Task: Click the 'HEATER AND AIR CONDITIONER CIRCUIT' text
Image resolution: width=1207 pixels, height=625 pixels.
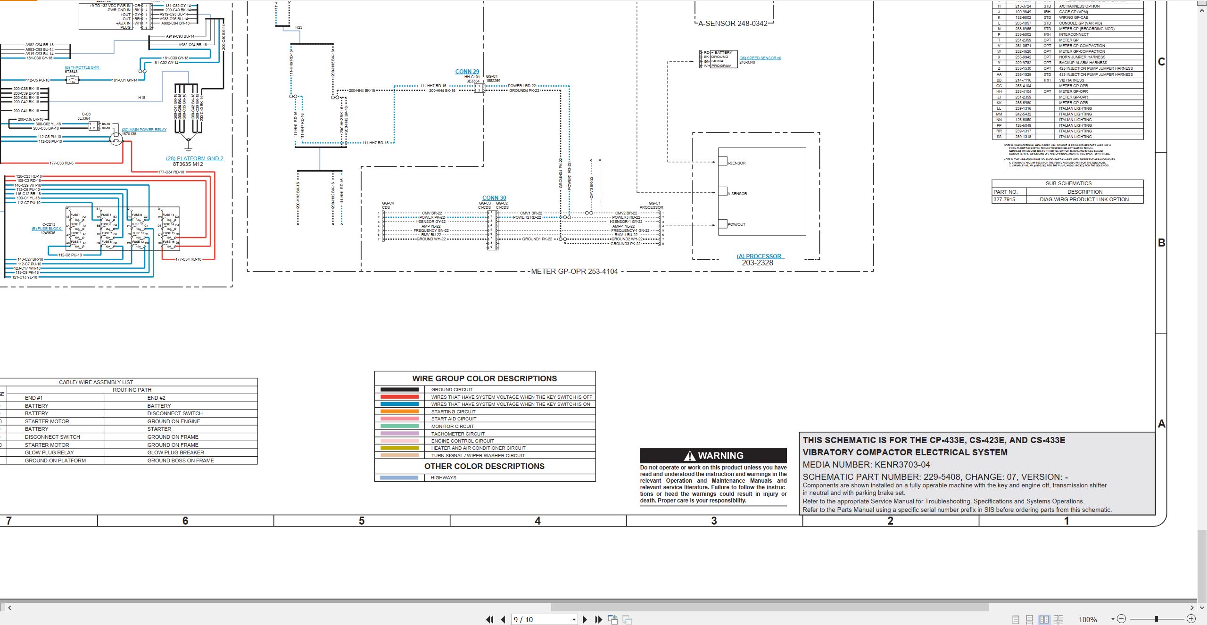Action: (478, 448)
